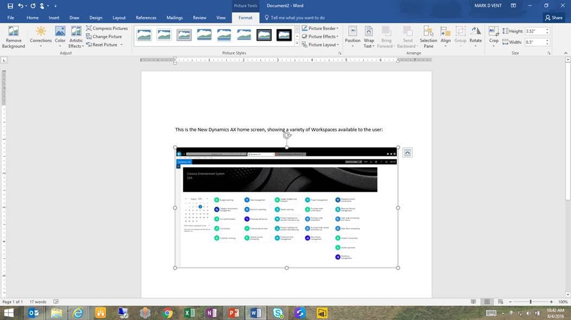Click the Layout Options icon beside the picture
This screenshot has width=571, height=320.
pyautogui.click(x=407, y=153)
